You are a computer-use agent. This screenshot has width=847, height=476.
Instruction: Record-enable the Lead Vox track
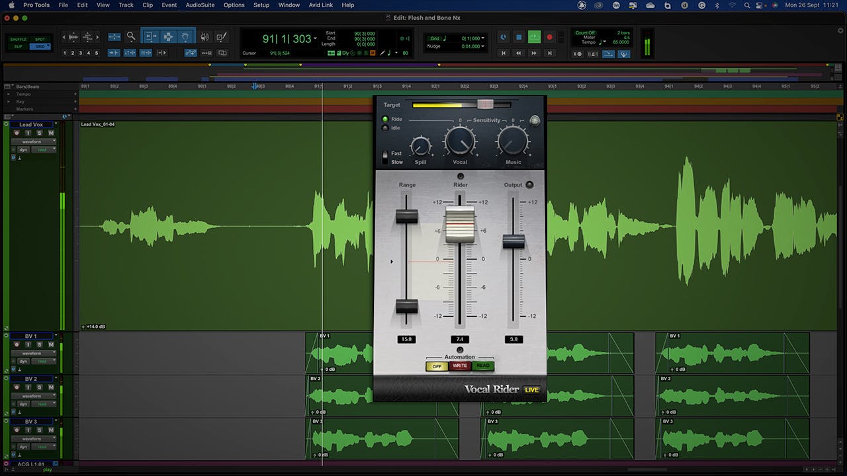pos(17,133)
